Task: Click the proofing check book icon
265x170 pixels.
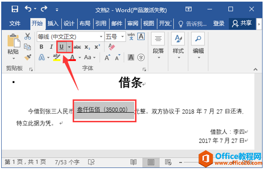Action: click(x=91, y=162)
